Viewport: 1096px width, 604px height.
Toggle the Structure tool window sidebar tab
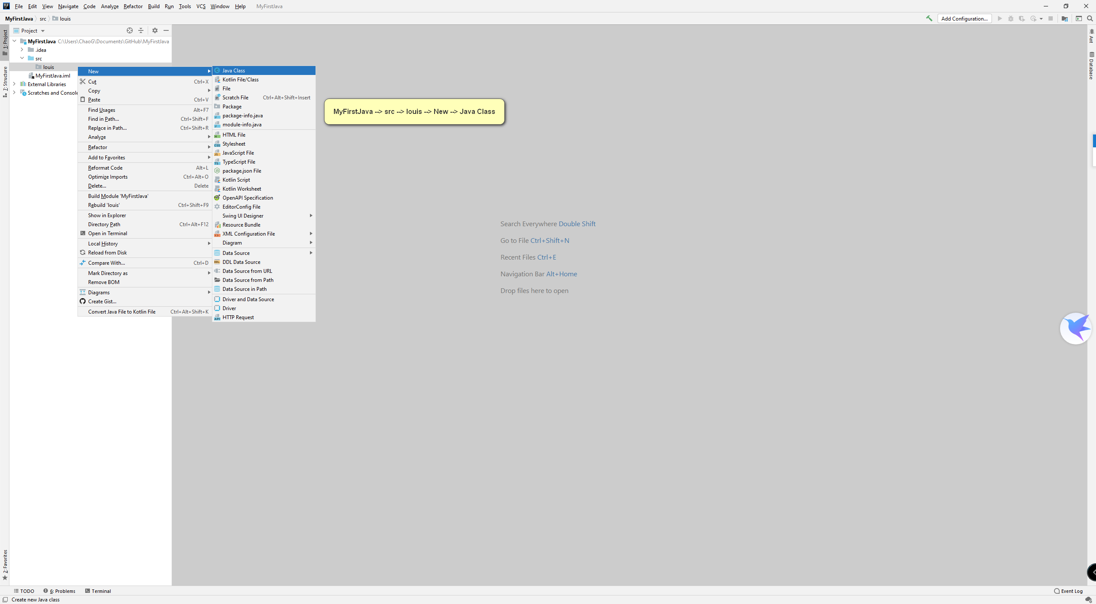[x=5, y=81]
